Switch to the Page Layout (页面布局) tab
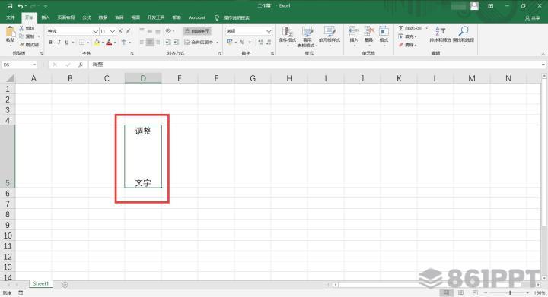The image size is (548, 297). tap(66, 17)
